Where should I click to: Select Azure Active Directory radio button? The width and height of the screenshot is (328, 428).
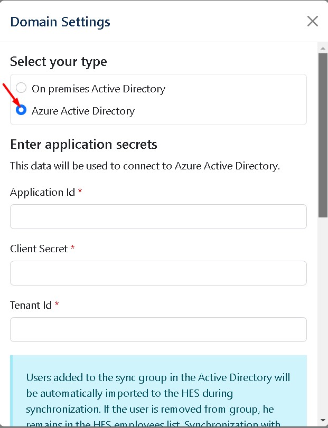(21, 110)
